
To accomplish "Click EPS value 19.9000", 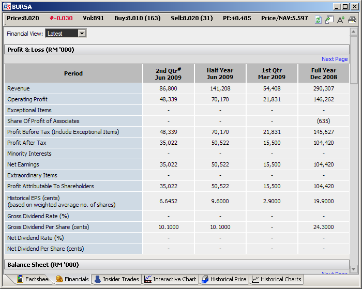I will 324,201.
